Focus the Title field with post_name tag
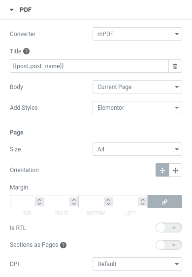 coord(89,66)
